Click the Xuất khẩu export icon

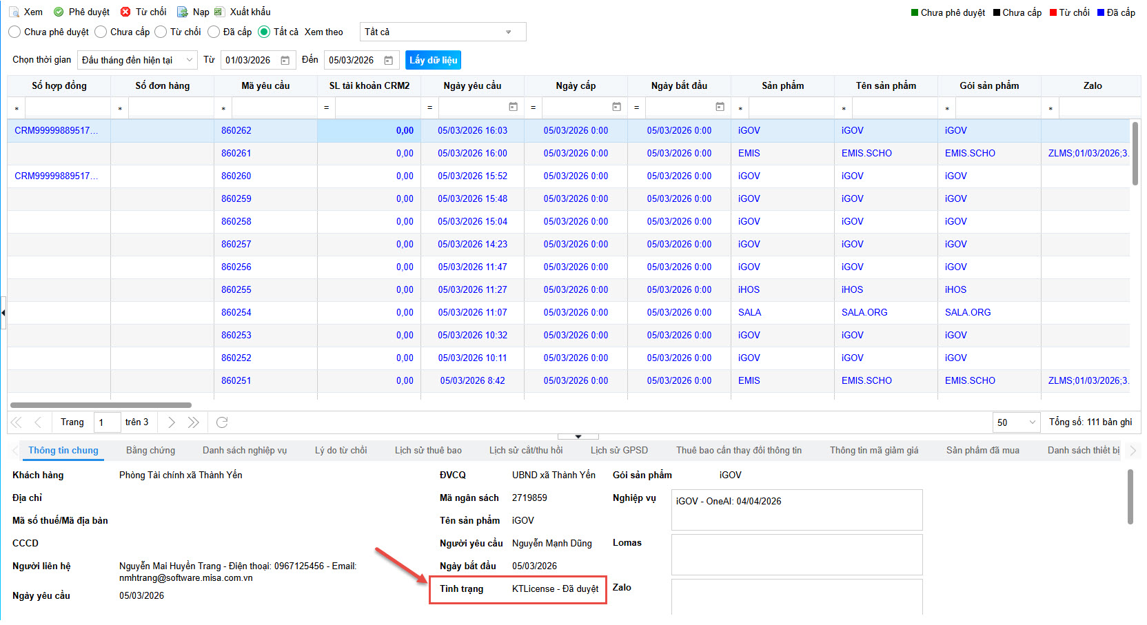click(x=219, y=12)
